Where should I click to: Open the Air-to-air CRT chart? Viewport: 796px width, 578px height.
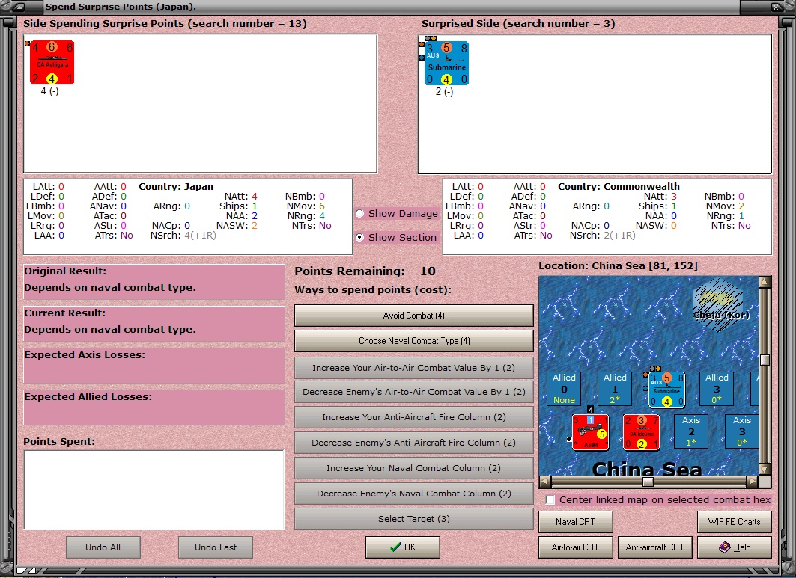pyautogui.click(x=575, y=547)
